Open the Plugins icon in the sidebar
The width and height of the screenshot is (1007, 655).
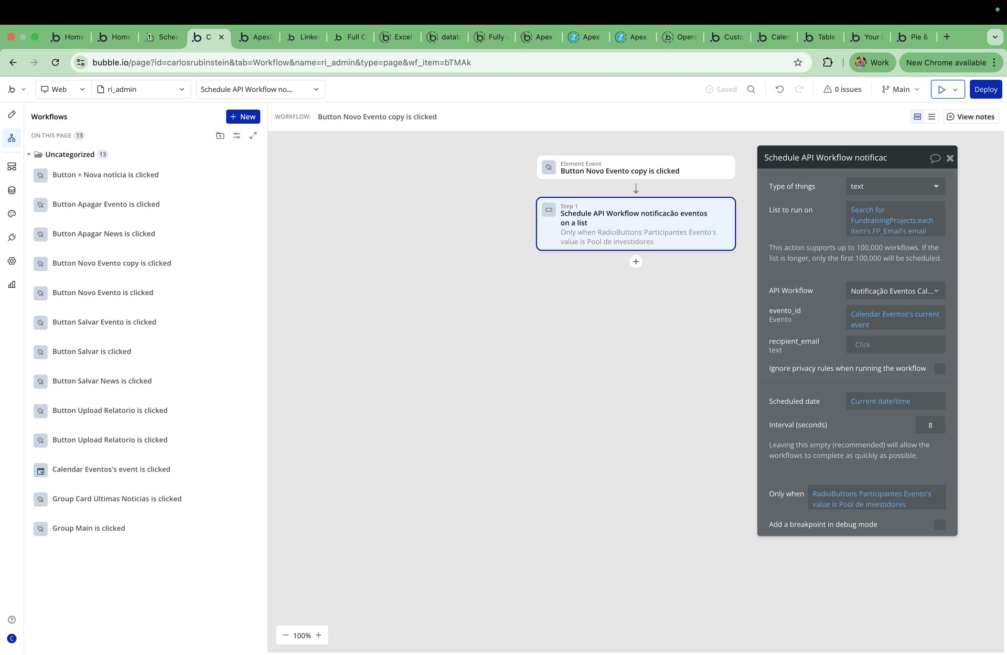[12, 238]
